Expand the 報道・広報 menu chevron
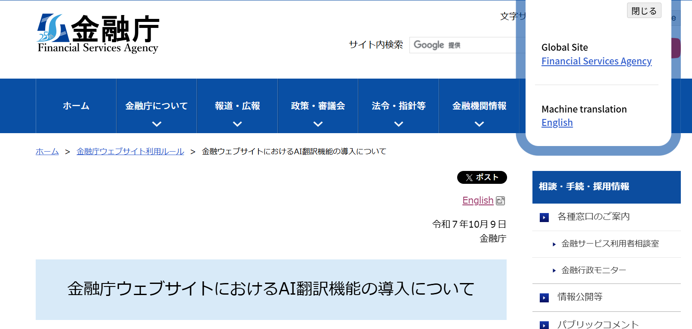The width and height of the screenshot is (692, 329). tap(237, 124)
